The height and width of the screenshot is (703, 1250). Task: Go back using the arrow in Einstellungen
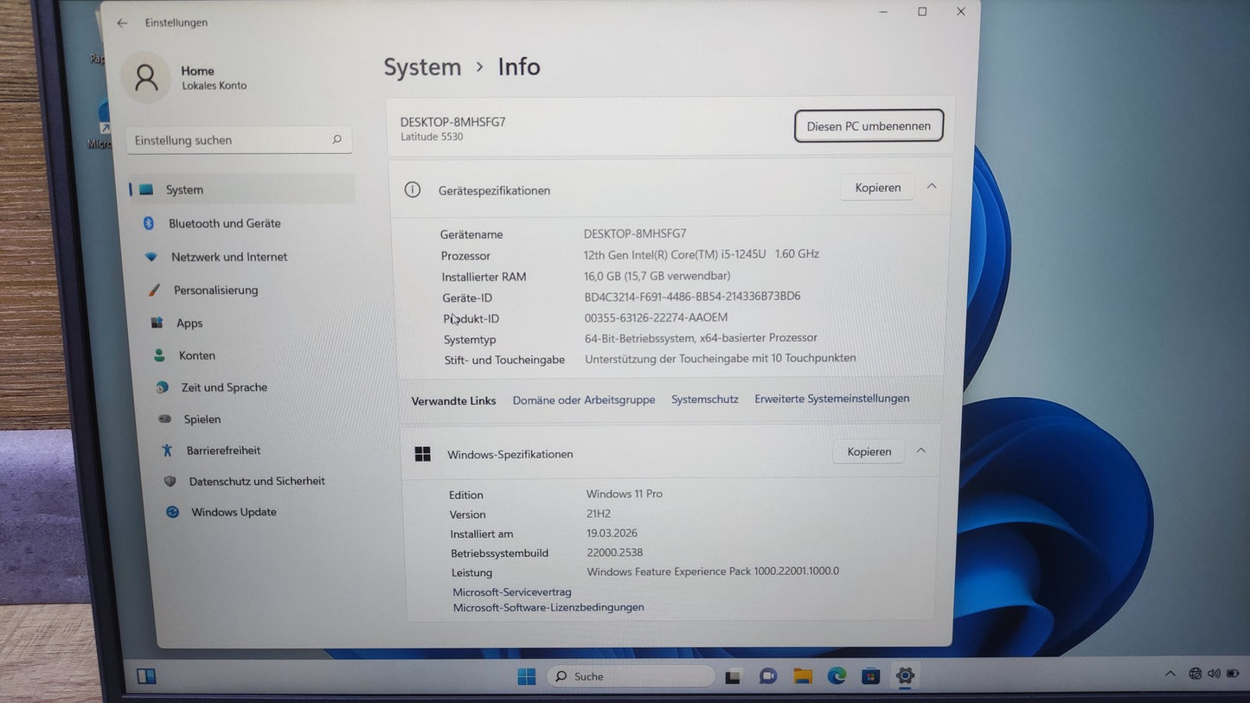point(122,22)
